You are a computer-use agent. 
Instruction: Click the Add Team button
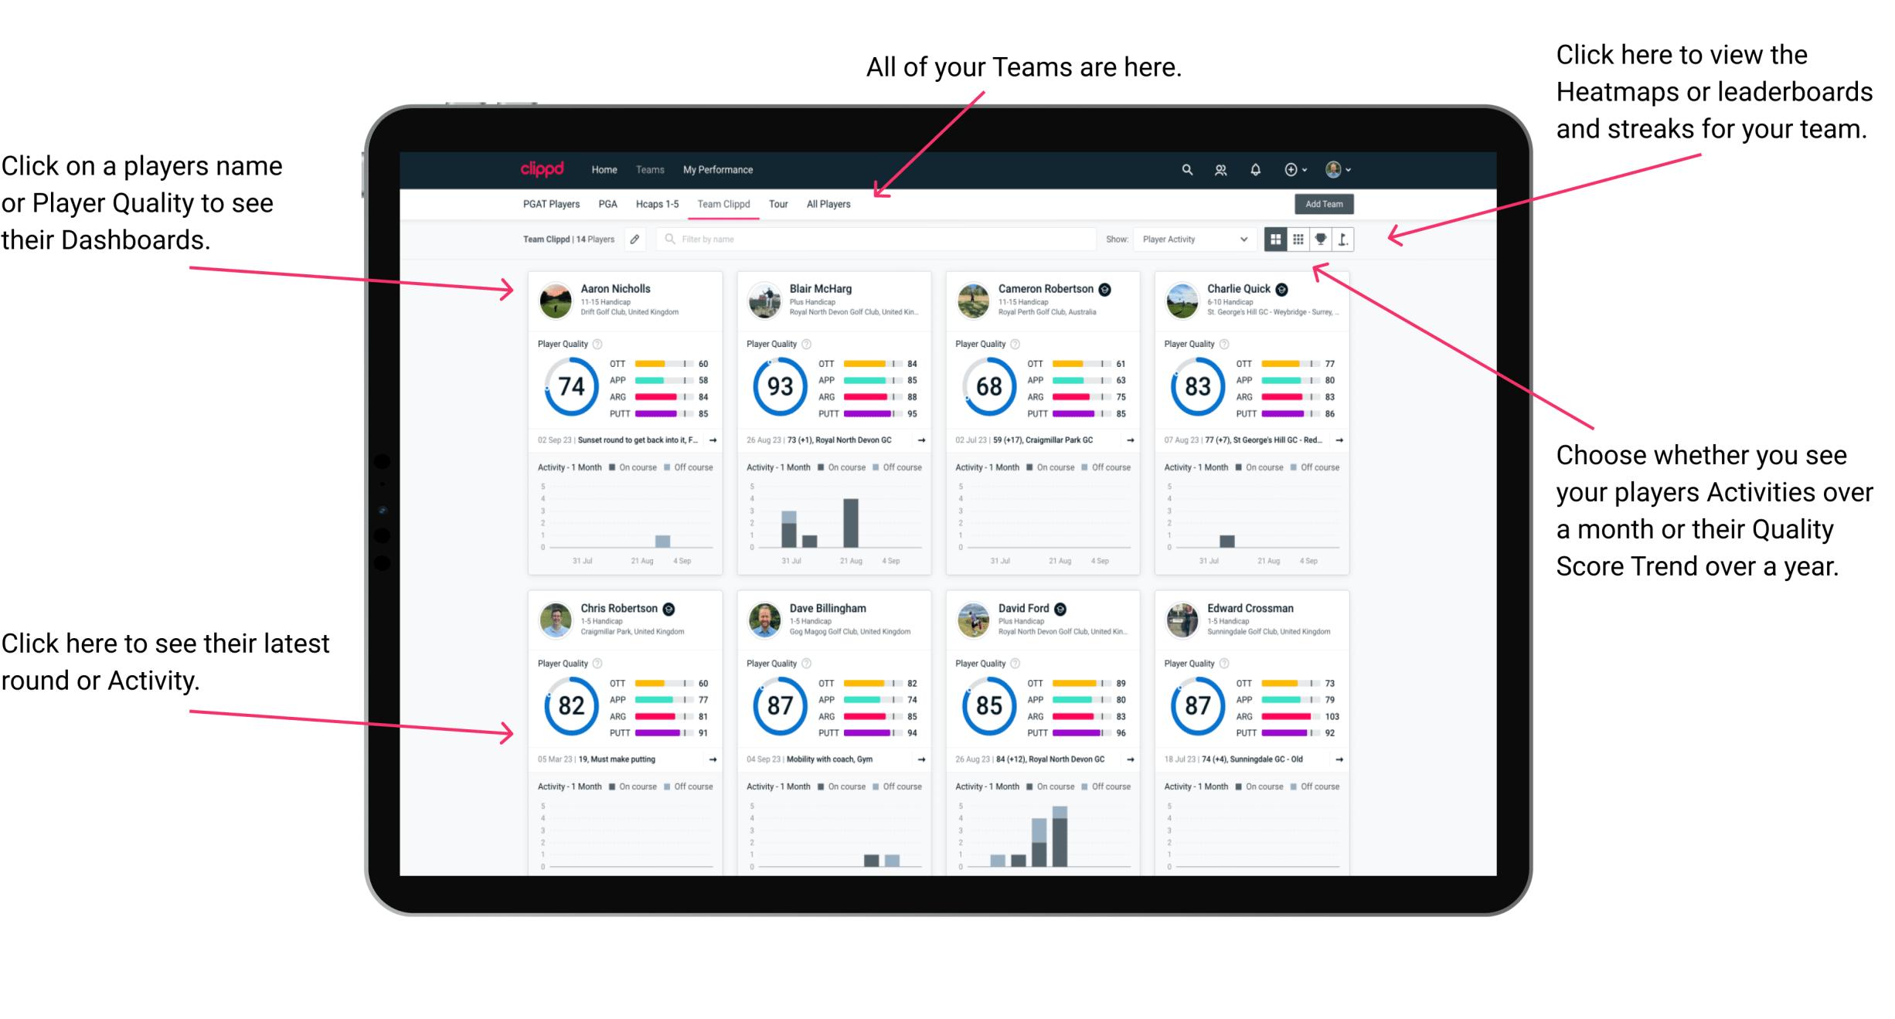coord(1325,205)
